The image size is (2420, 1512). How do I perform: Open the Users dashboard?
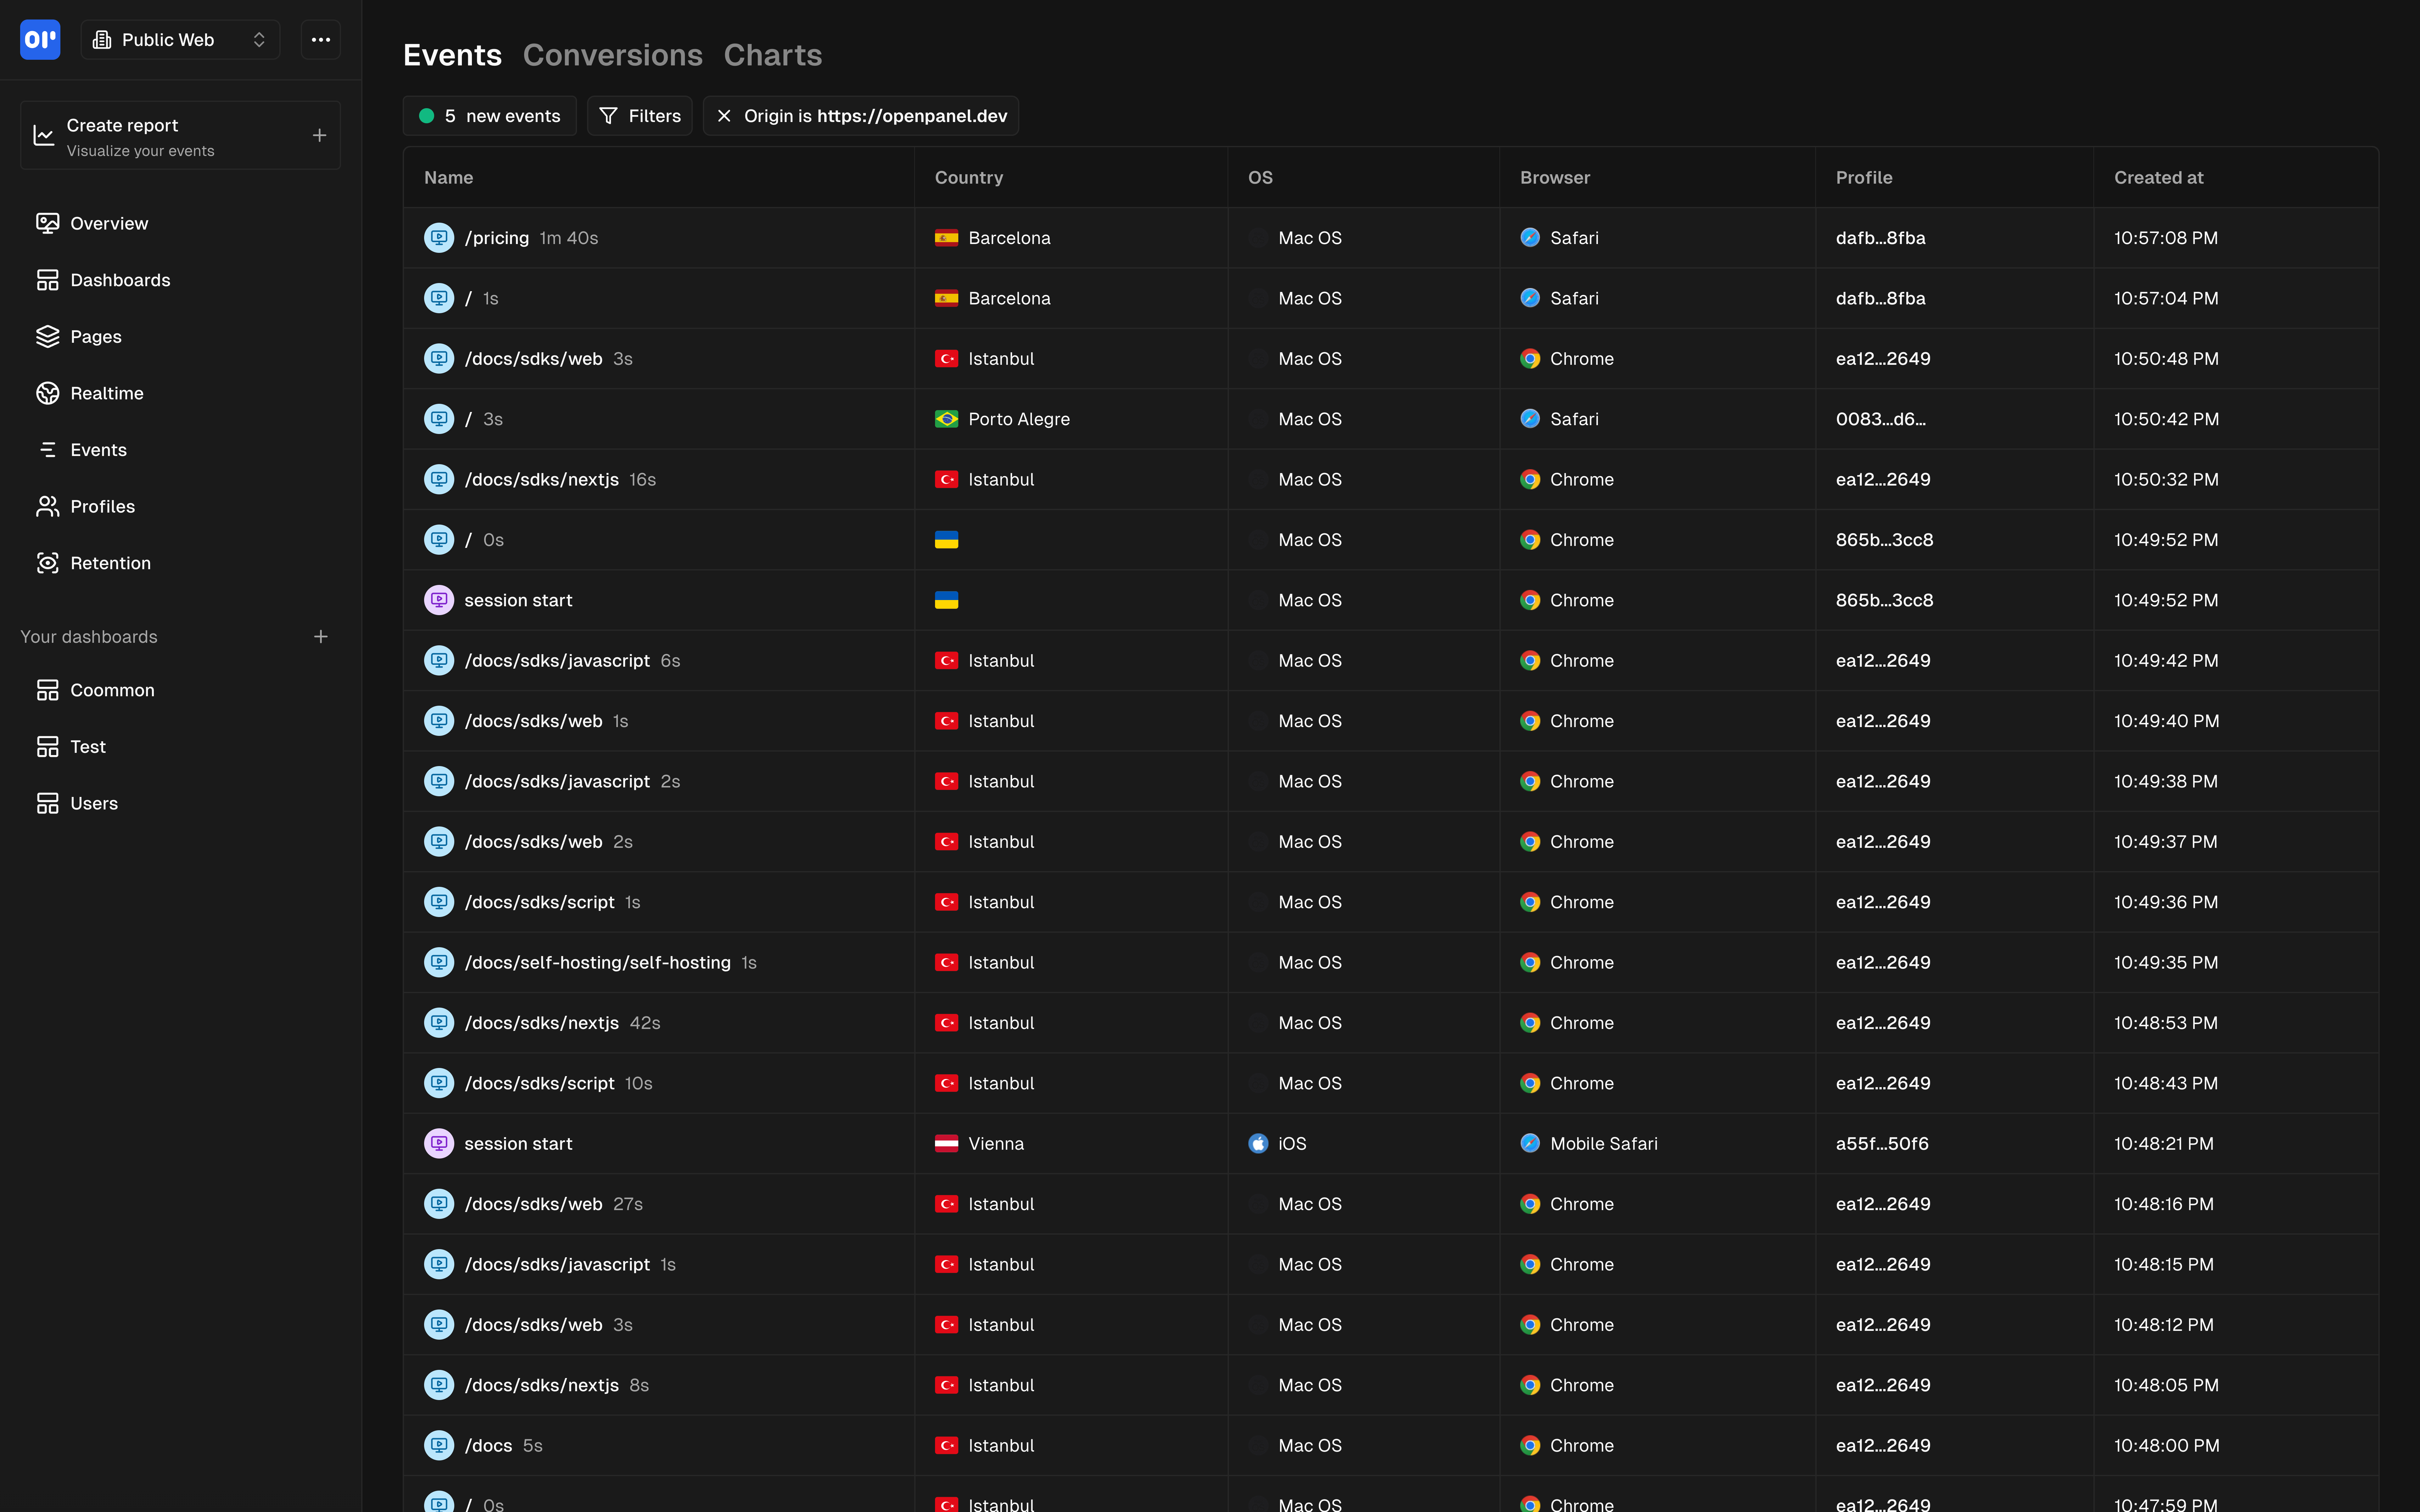93,803
